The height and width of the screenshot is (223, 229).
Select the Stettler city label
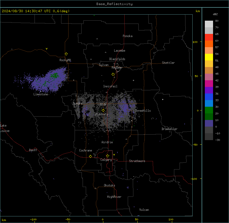(168, 63)
